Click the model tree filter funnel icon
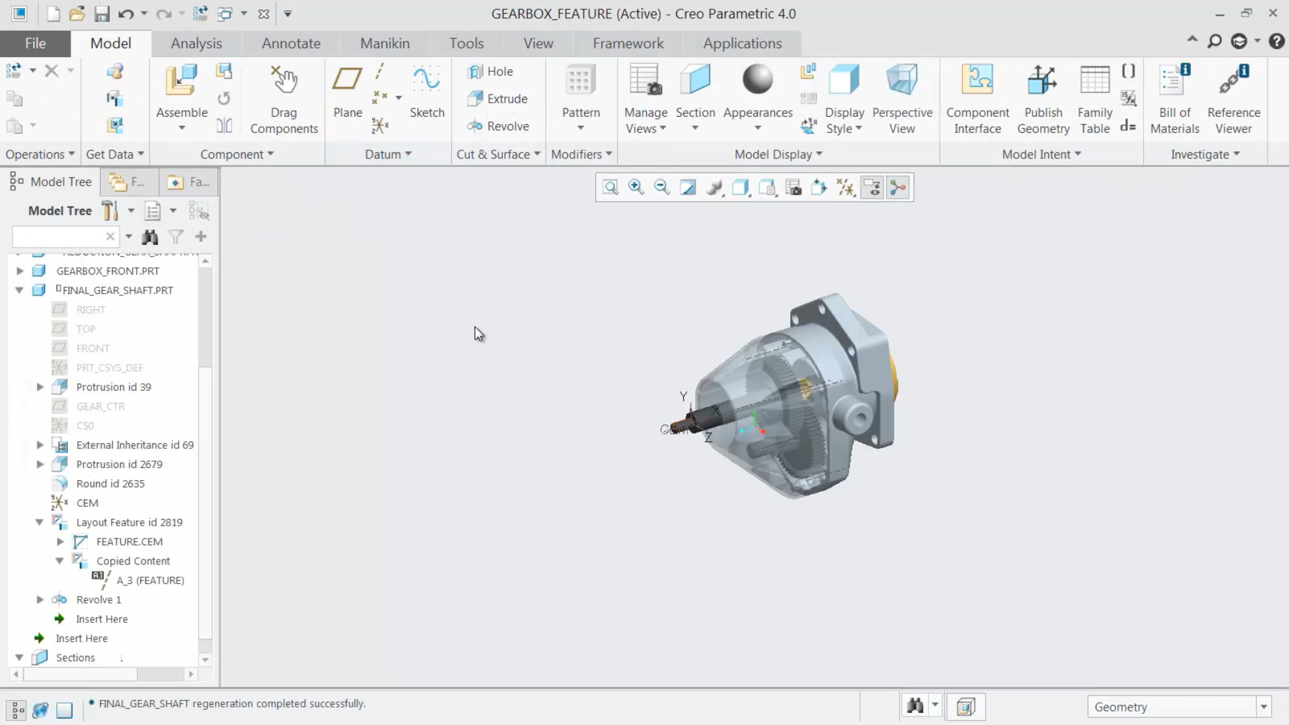Viewport: 1289px width, 725px height. pyautogui.click(x=176, y=236)
